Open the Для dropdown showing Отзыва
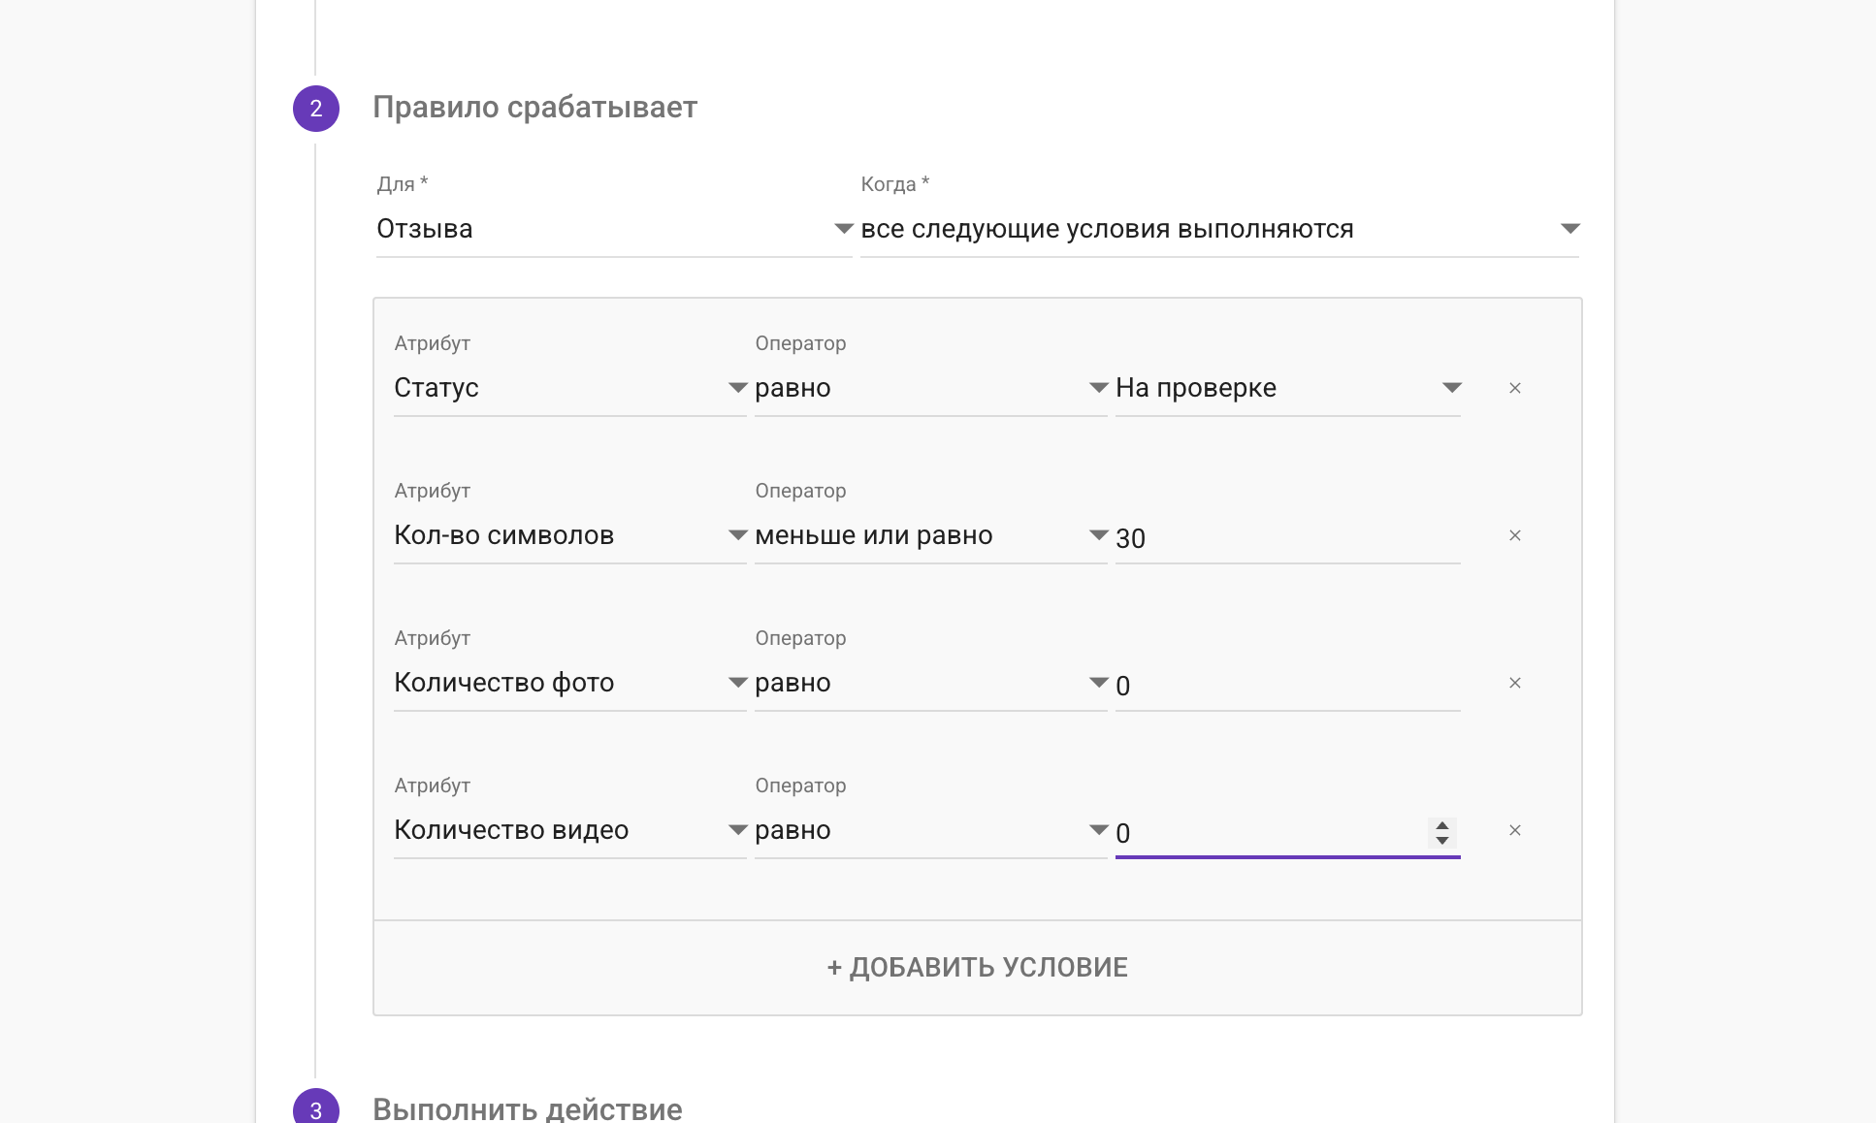This screenshot has height=1123, width=1876. click(613, 229)
